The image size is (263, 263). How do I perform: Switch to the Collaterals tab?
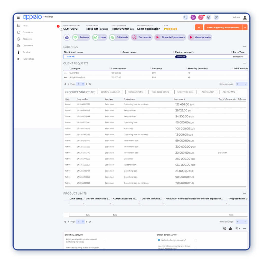click(119, 37)
